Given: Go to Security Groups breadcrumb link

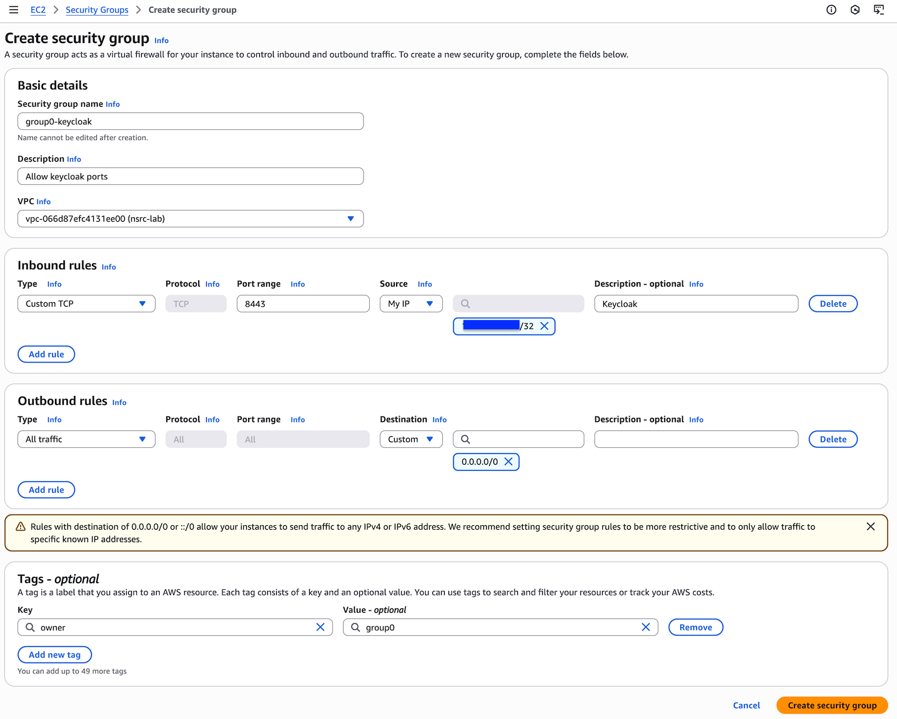Looking at the screenshot, I should (97, 10).
